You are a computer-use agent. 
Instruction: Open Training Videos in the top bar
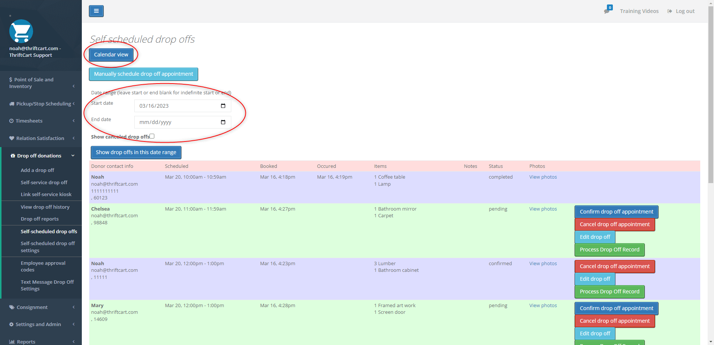click(x=639, y=11)
